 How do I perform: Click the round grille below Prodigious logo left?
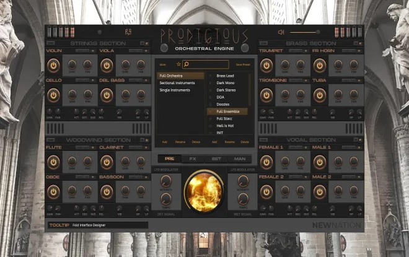164,48
